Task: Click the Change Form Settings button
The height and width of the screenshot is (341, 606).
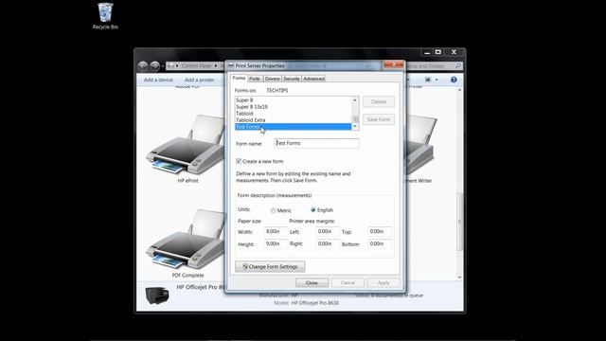Action: (270, 266)
